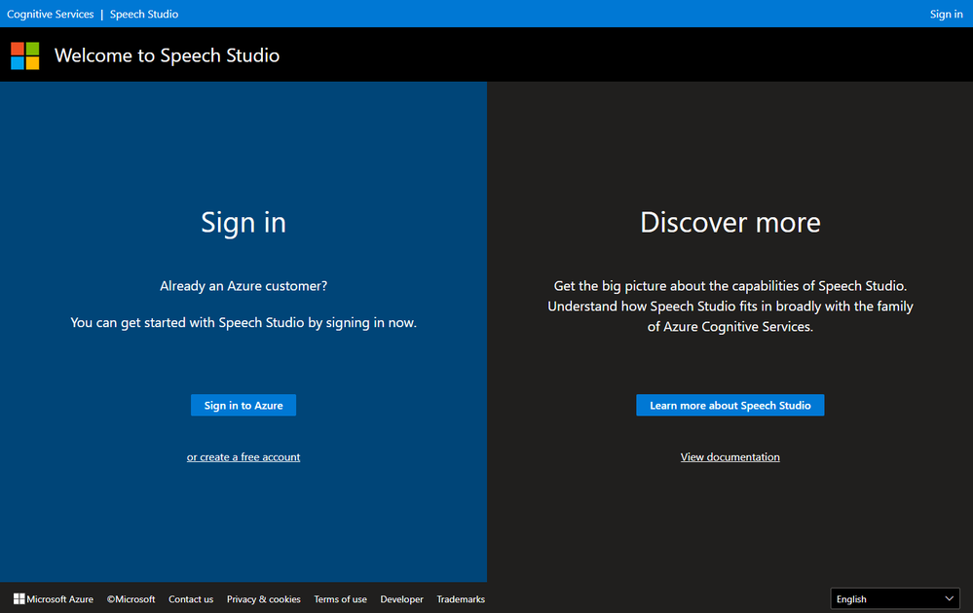973x613 pixels.
Task: Open Speech Studio link in top bar
Action: coord(144,14)
